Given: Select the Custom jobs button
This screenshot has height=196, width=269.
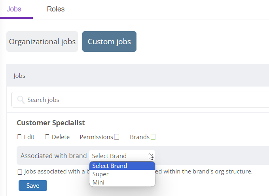Looking at the screenshot, I should point(109,41).
